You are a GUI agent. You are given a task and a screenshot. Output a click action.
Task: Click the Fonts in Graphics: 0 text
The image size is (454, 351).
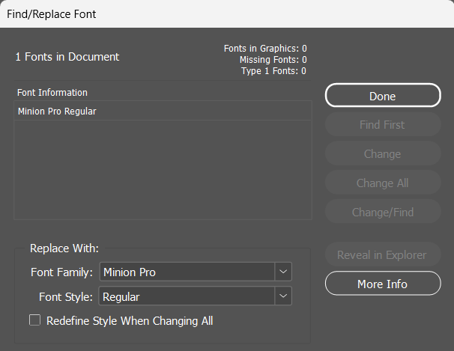265,49
